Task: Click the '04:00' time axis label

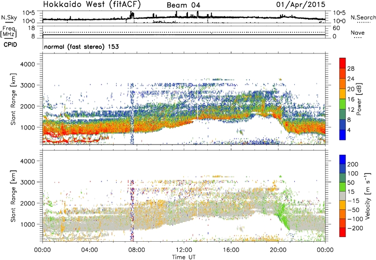Action: tap(90, 250)
